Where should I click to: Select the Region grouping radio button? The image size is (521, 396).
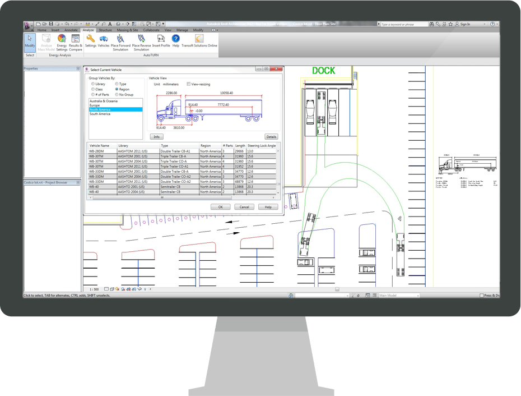[x=117, y=90]
